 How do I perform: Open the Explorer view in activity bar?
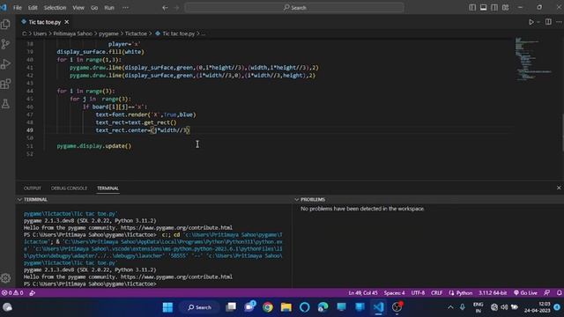coord(5,24)
